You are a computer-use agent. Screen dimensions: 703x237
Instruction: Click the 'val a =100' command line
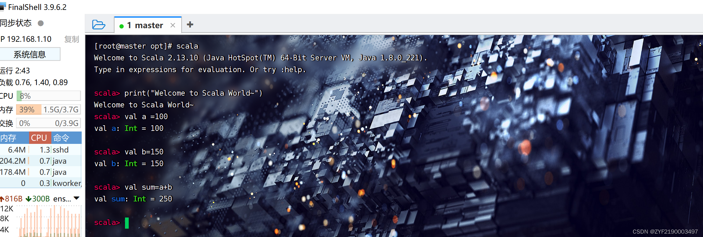coord(131,117)
